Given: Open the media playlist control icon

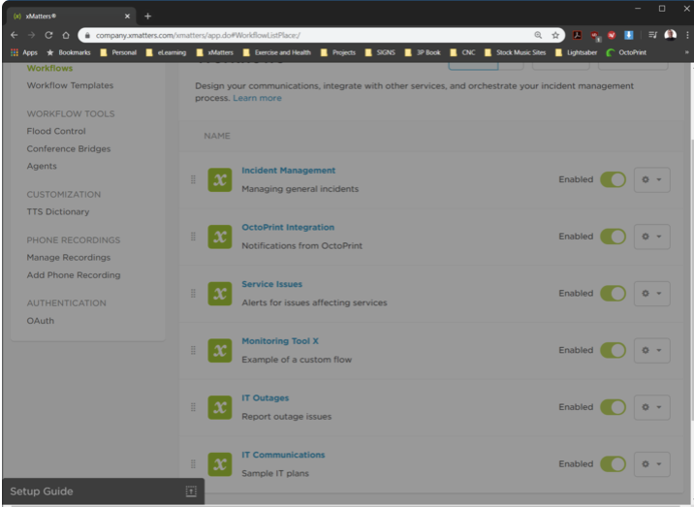Looking at the screenshot, I should (653, 35).
